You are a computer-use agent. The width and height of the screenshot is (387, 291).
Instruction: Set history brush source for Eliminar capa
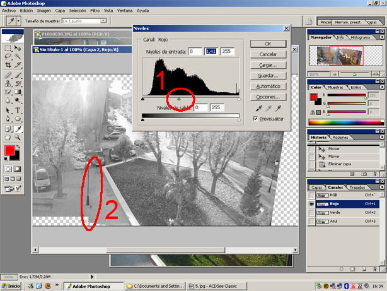[x=312, y=164]
